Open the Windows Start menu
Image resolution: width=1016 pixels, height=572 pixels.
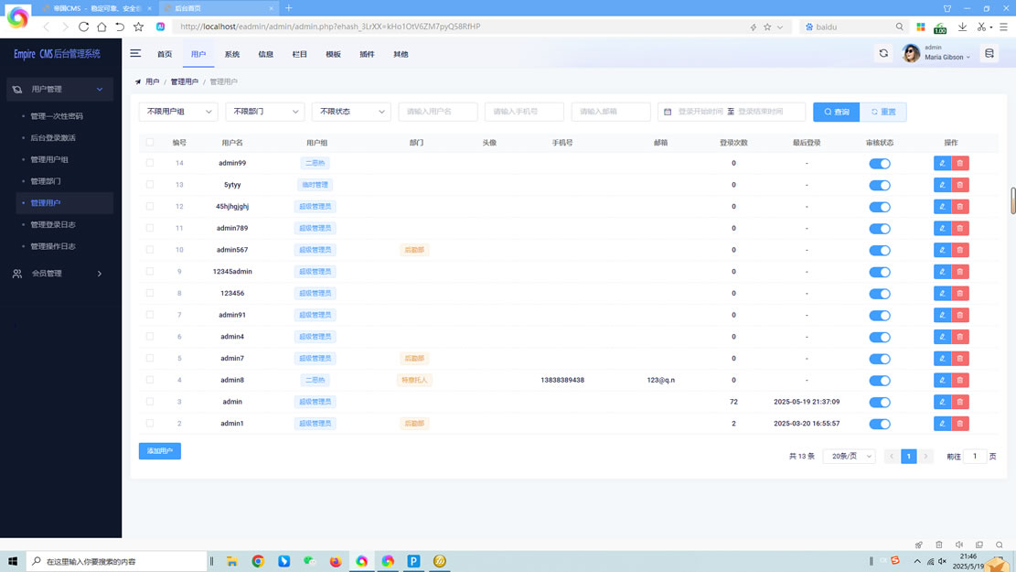pyautogui.click(x=12, y=561)
